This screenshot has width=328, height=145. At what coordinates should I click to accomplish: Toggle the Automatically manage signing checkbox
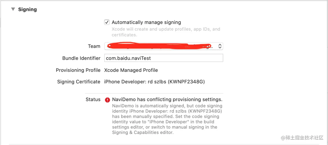click(107, 22)
